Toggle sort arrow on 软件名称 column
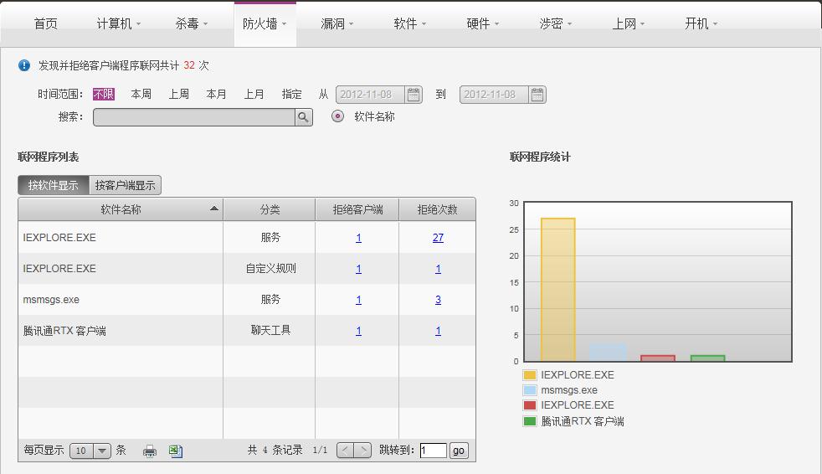The image size is (822, 474). 214,209
